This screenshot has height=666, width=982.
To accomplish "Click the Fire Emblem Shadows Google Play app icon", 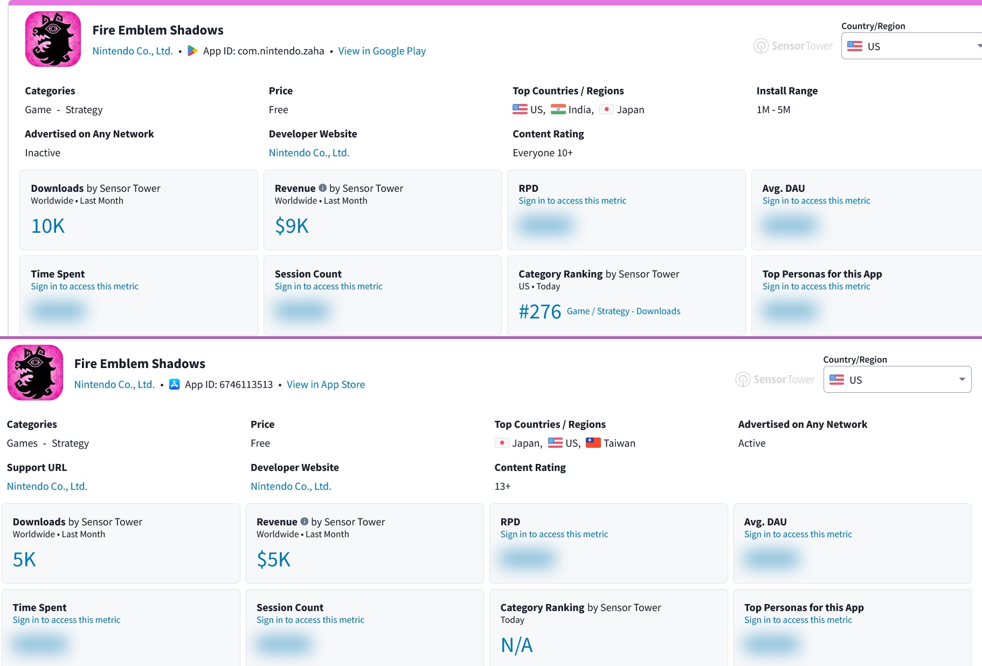I will coord(53,39).
